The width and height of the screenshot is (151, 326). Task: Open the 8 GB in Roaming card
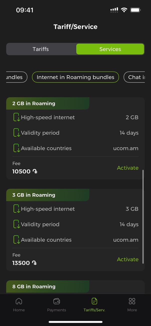pos(34,287)
